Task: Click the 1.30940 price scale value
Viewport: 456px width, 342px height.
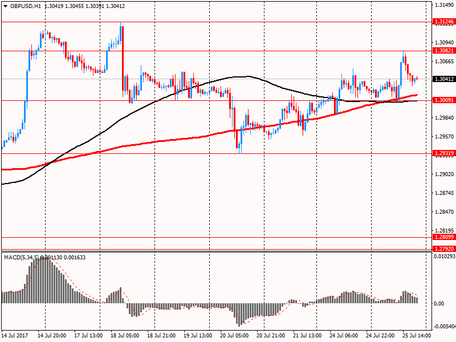Action: pyautogui.click(x=445, y=42)
